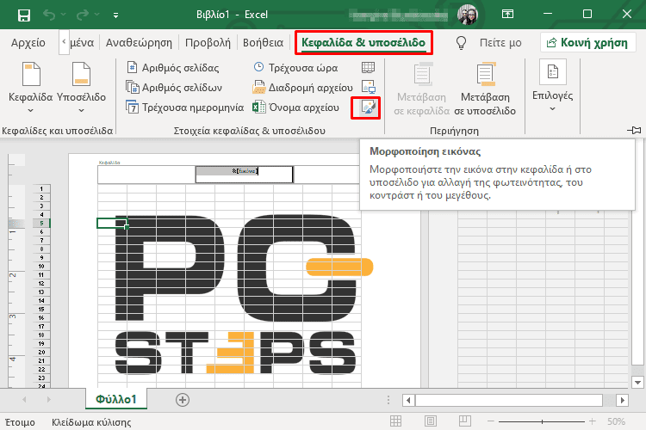Image resolution: width=646 pixels, height=430 pixels.
Task: Open the Βοήθεια tab
Action: [x=263, y=42]
